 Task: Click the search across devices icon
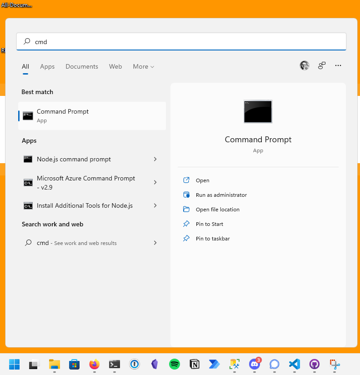tap(322, 66)
